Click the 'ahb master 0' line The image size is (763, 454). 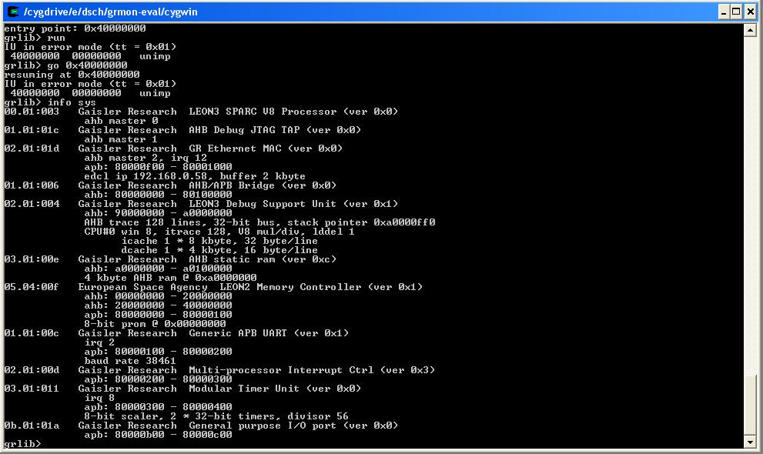tap(121, 121)
